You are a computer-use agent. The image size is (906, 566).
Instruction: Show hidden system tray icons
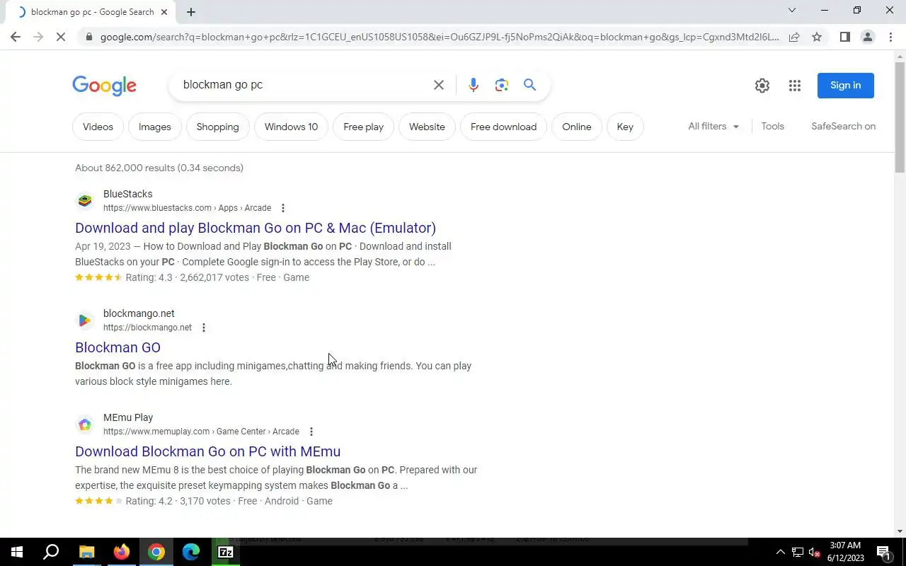pos(781,552)
